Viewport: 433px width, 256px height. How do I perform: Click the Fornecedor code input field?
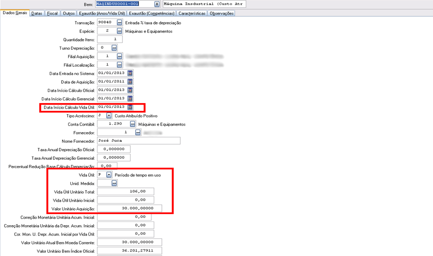pyautogui.click(x=116, y=133)
